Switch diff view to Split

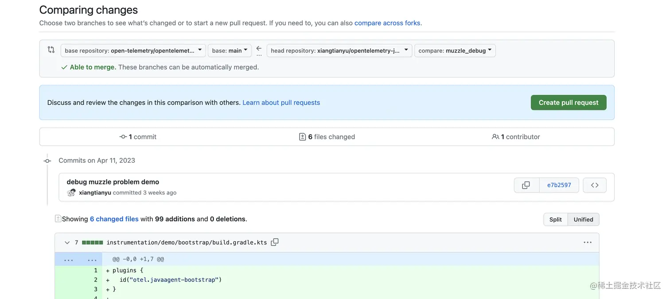coord(555,219)
